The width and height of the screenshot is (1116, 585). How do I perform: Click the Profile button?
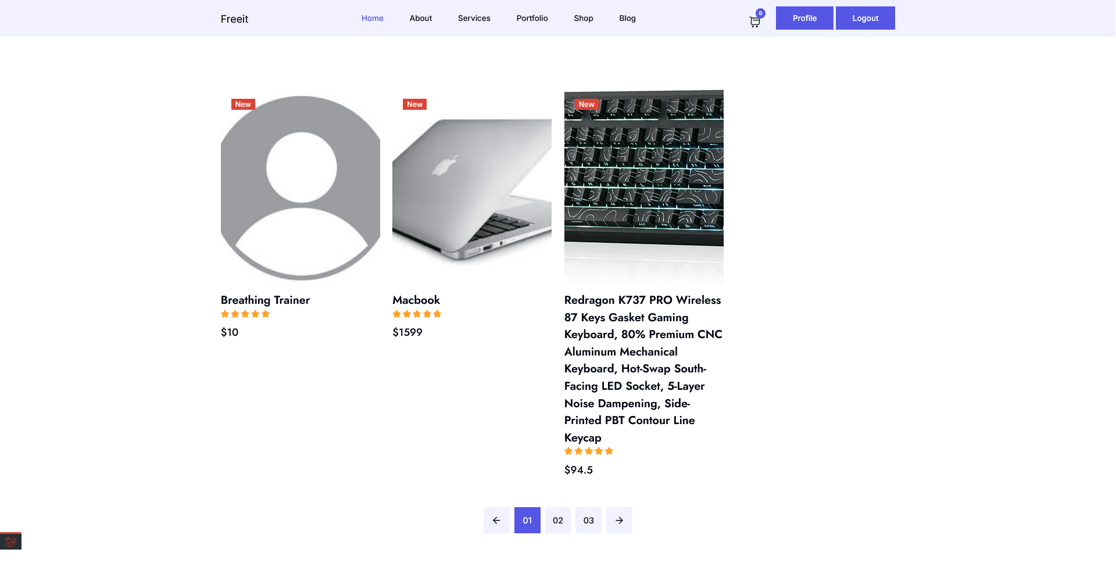click(x=804, y=18)
